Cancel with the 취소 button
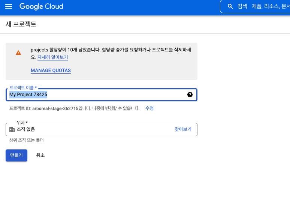 [x=40, y=155]
